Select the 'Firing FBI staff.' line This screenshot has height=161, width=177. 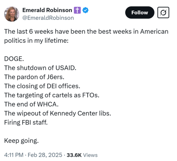pos(26,123)
